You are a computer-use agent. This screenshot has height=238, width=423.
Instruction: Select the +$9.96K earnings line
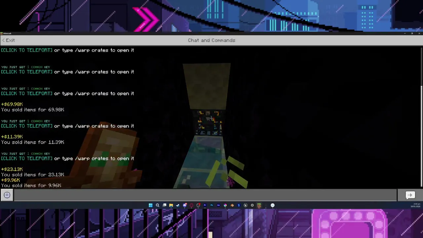(11, 180)
